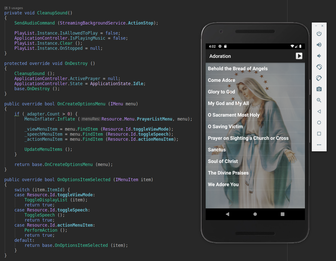
Task: Minimize the emulator toolbar window
Action: click(x=316, y=26)
